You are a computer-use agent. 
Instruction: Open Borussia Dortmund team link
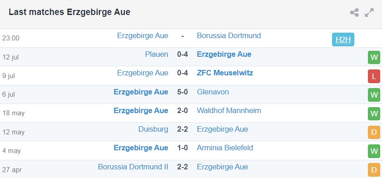point(229,35)
